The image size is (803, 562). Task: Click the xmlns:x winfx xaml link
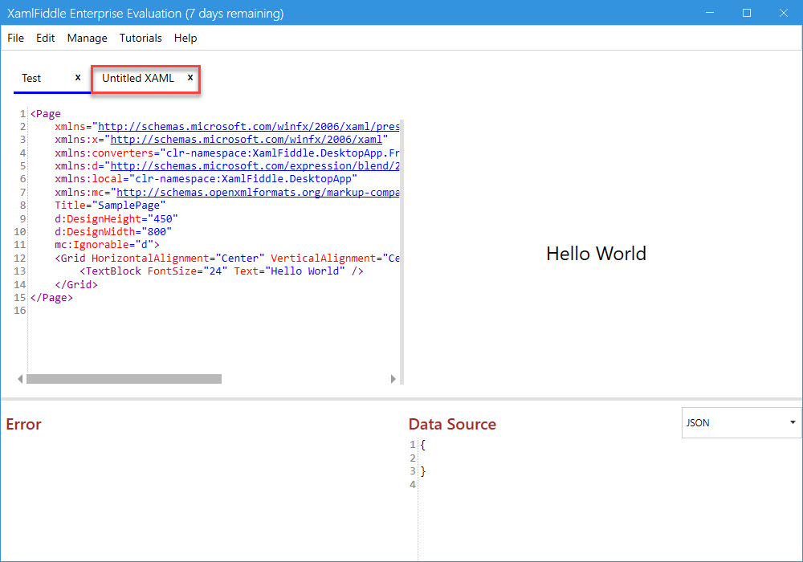point(247,139)
